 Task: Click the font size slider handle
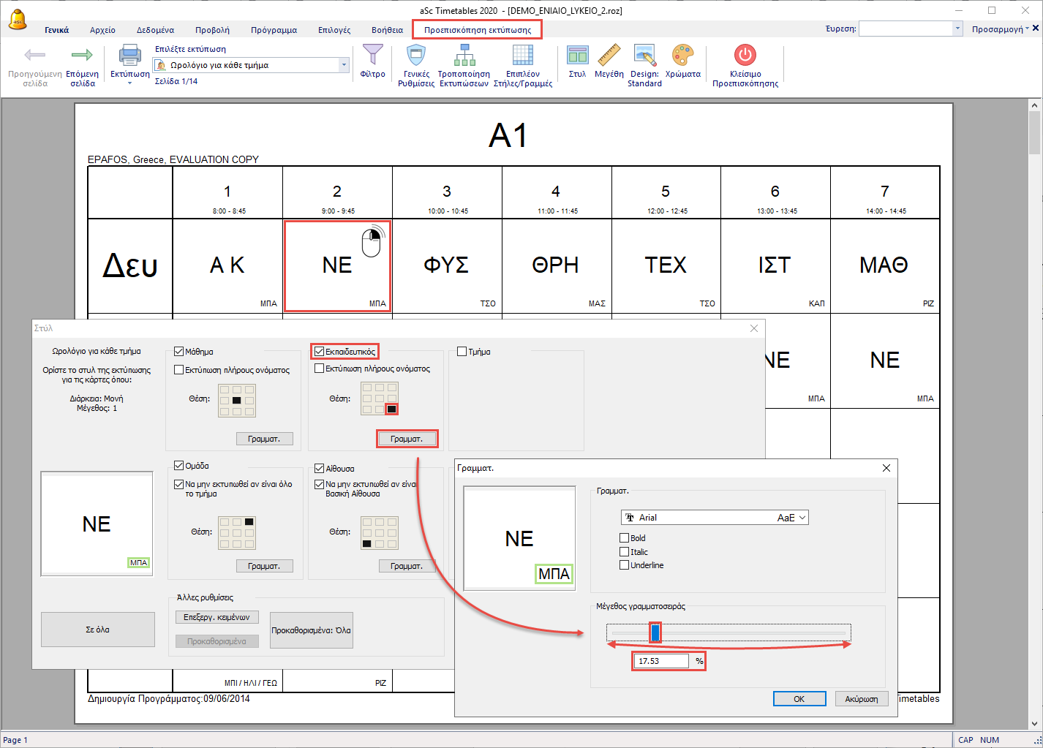655,632
